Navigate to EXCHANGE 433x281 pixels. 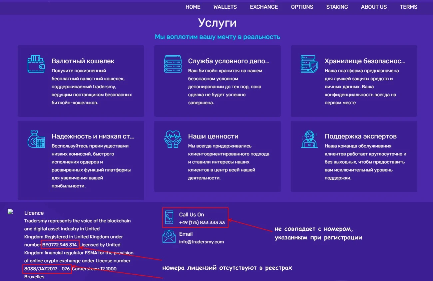264,7
